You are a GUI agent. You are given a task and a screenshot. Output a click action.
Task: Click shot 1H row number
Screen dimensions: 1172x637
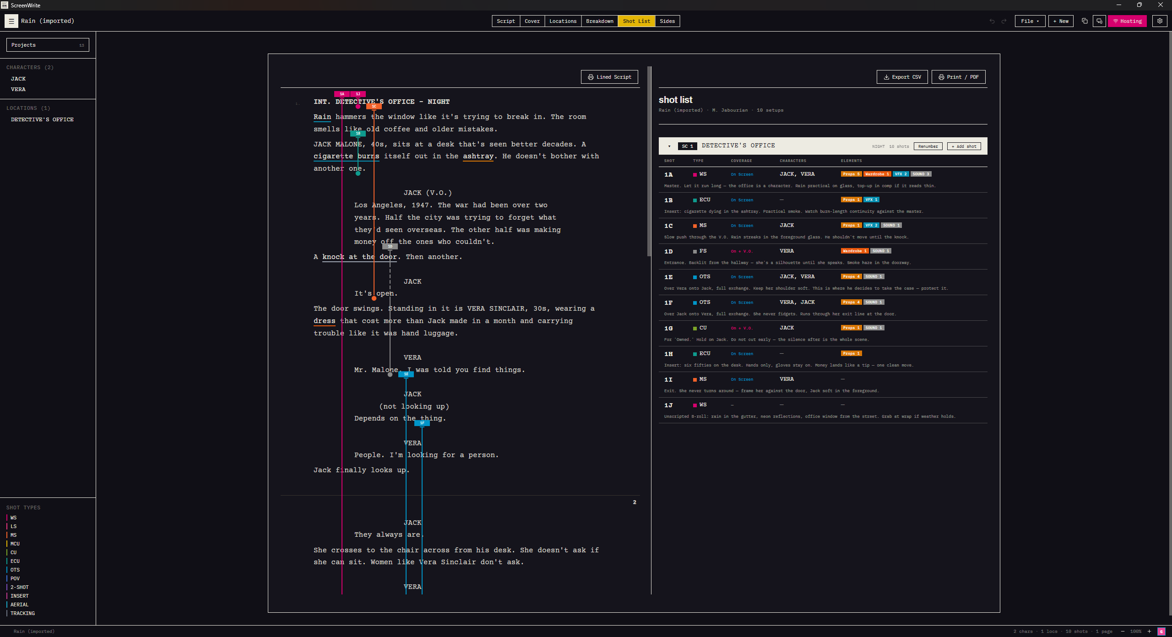click(668, 354)
